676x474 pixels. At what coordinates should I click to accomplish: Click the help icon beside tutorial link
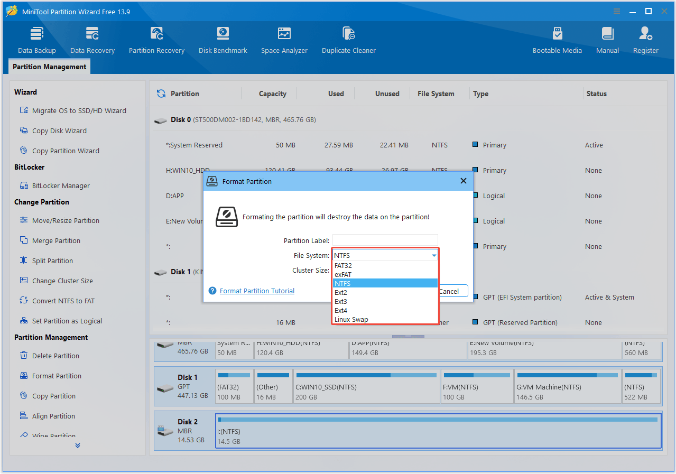point(212,291)
